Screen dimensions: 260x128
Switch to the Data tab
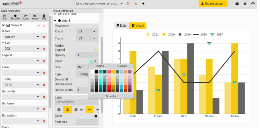pos(121,26)
